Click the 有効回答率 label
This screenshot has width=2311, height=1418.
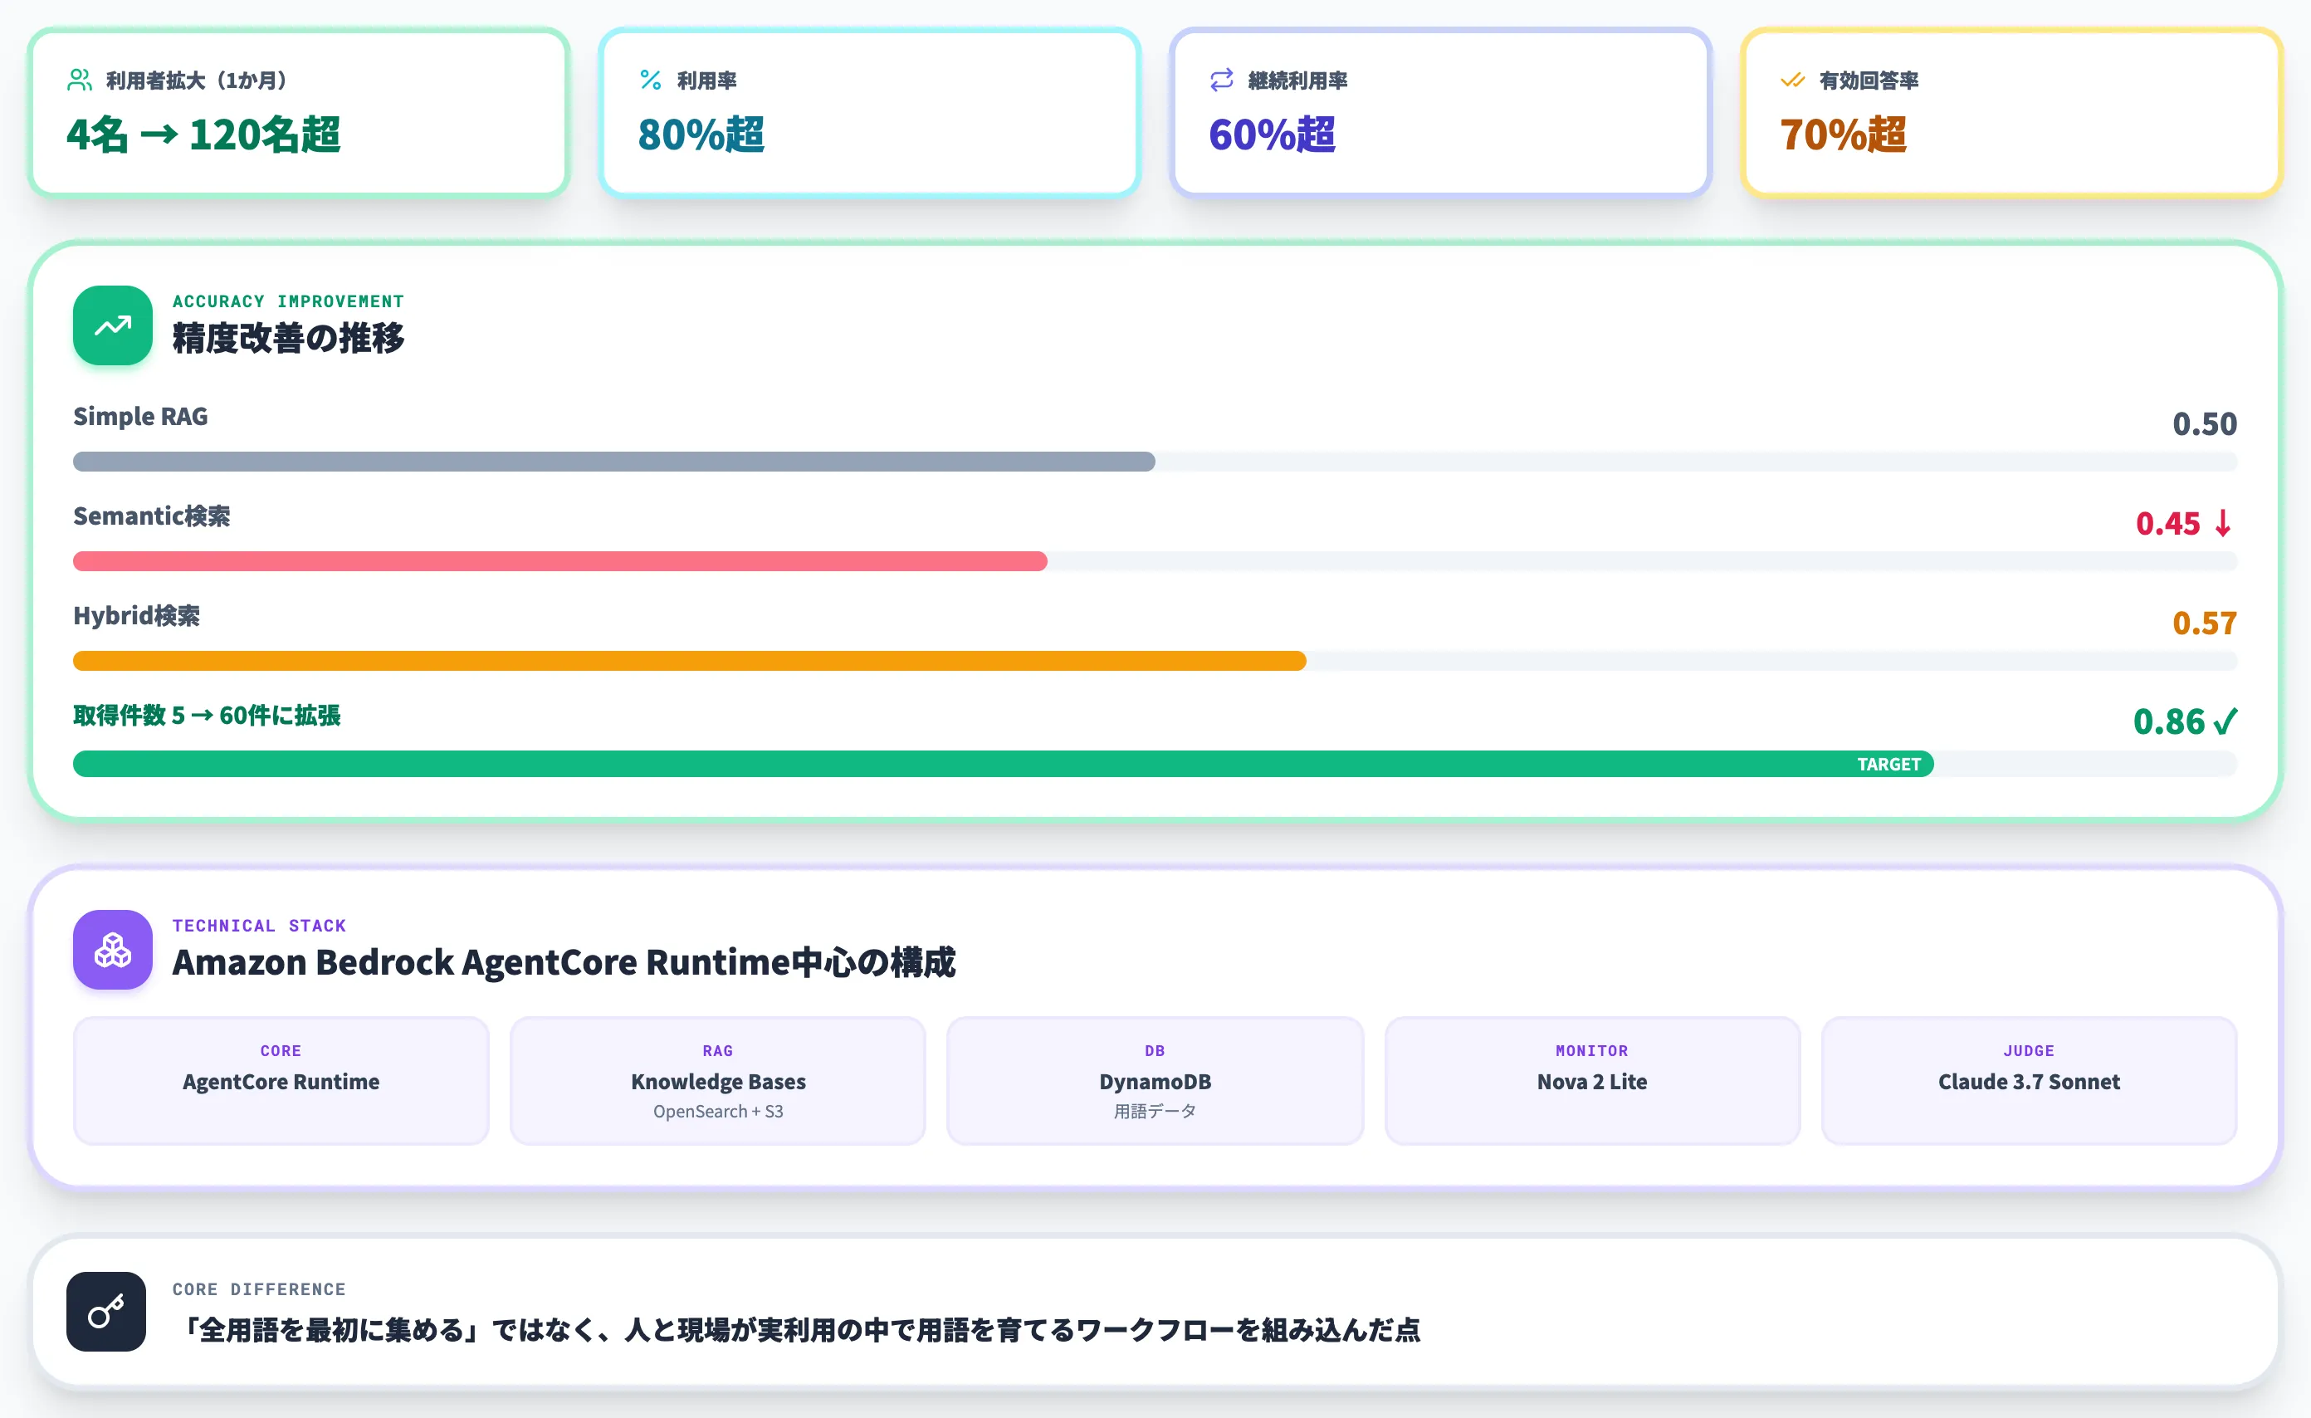click(x=1869, y=81)
